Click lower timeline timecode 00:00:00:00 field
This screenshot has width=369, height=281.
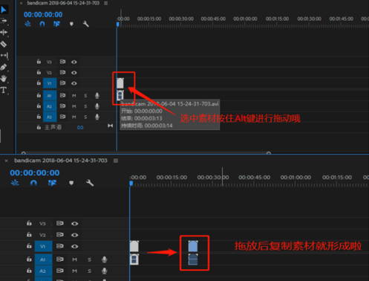pyautogui.click(x=35, y=172)
